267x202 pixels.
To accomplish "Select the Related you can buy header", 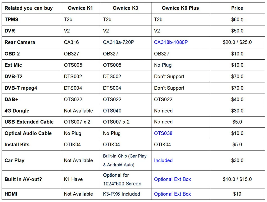I will click(x=29, y=8).
